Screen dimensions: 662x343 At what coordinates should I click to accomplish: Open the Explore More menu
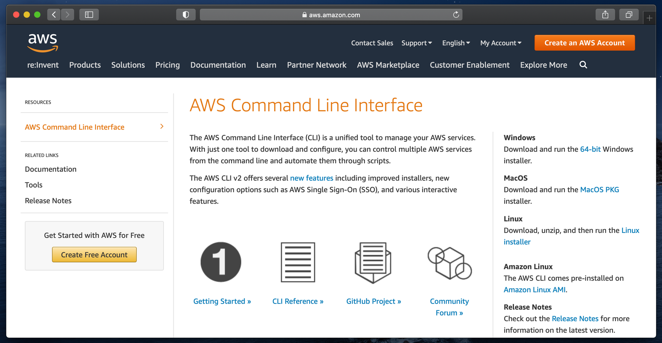(544, 65)
